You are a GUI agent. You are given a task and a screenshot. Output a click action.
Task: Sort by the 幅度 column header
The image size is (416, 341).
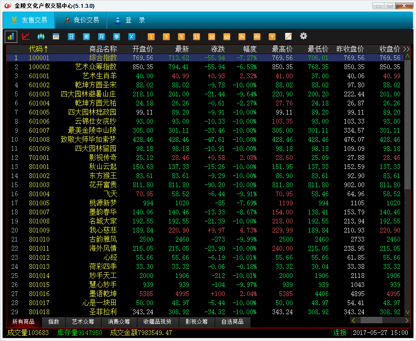(250, 49)
